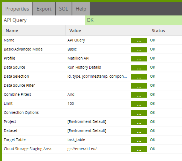
Task: Click the green OK status banner
Action: [x=133, y=20]
